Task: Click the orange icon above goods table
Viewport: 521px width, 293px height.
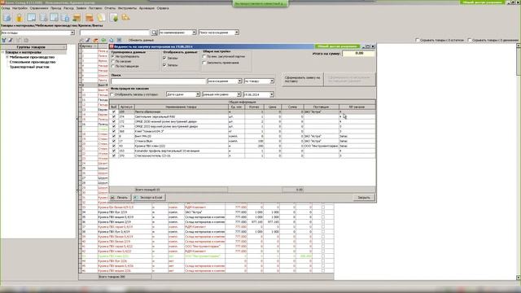Action: (x=95, y=40)
